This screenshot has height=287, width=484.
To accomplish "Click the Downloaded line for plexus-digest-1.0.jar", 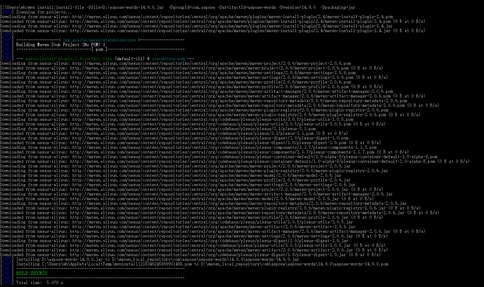I will tap(190, 255).
